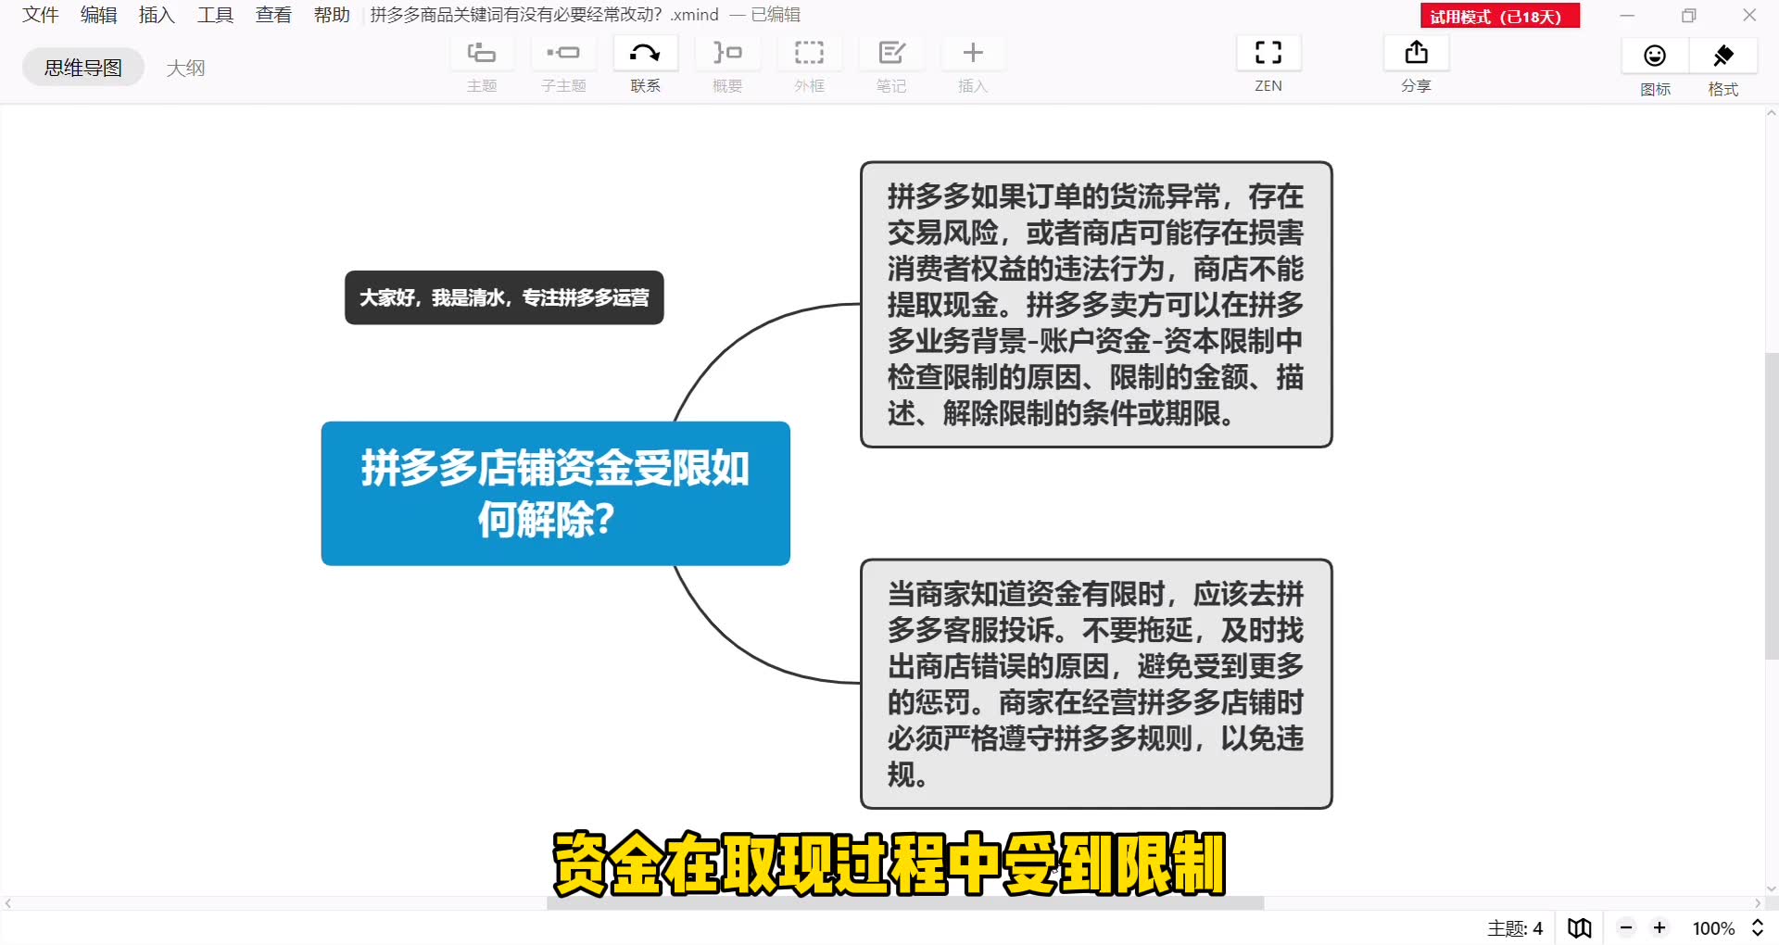This screenshot has height=945, width=1779.
Task: Open the 查看 menu
Action: coord(273,15)
